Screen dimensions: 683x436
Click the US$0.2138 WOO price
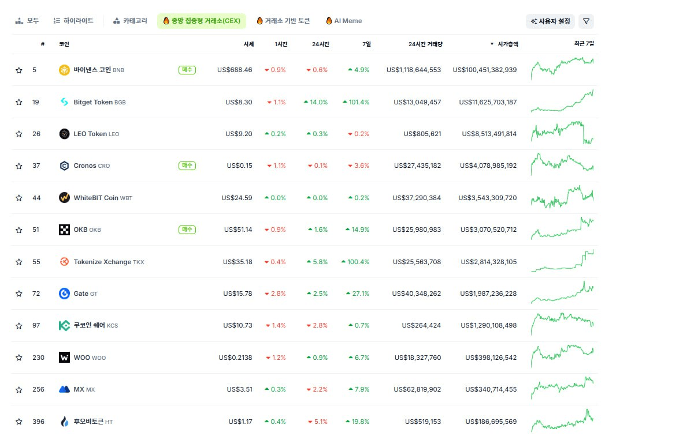pyautogui.click(x=235, y=358)
